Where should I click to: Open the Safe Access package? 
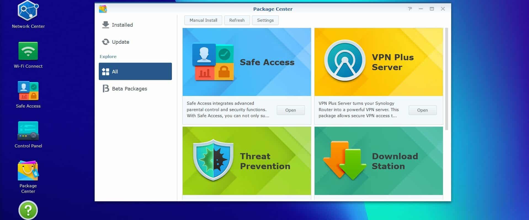coord(291,110)
